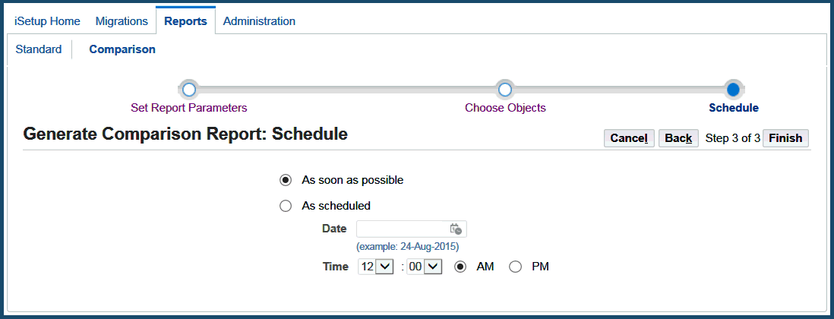The width and height of the screenshot is (834, 319).
Task: Click the Set Report Parameters step circle
Action: (189, 90)
